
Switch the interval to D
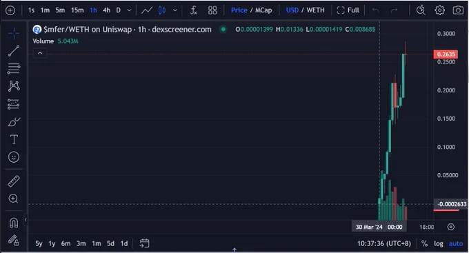point(119,10)
